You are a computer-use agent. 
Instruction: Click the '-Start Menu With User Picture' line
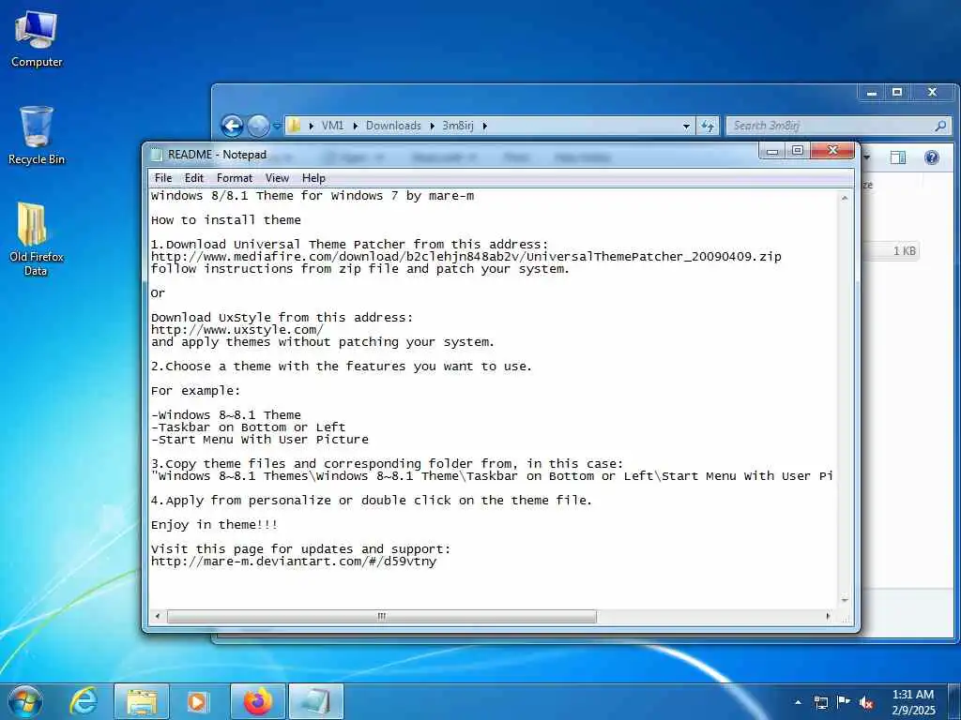point(260,440)
